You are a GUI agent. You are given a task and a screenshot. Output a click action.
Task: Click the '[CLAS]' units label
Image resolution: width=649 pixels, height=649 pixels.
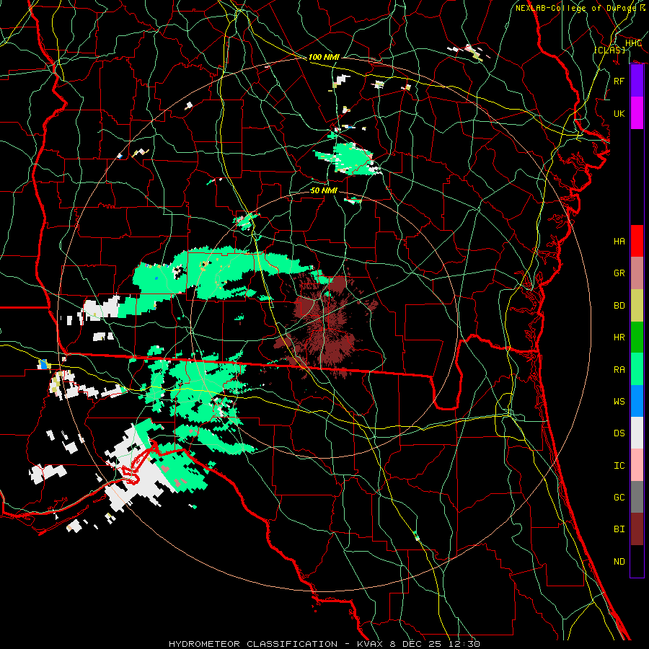[x=609, y=50]
